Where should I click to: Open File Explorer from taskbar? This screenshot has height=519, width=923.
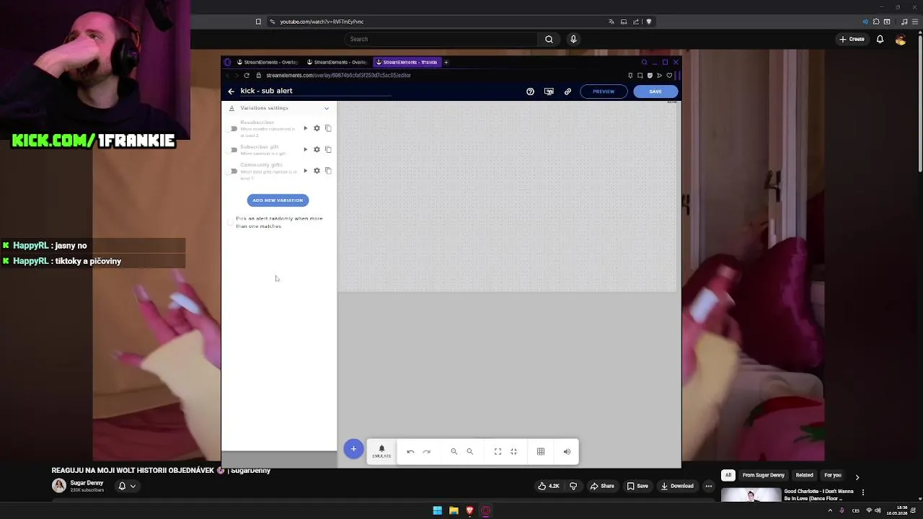454,510
